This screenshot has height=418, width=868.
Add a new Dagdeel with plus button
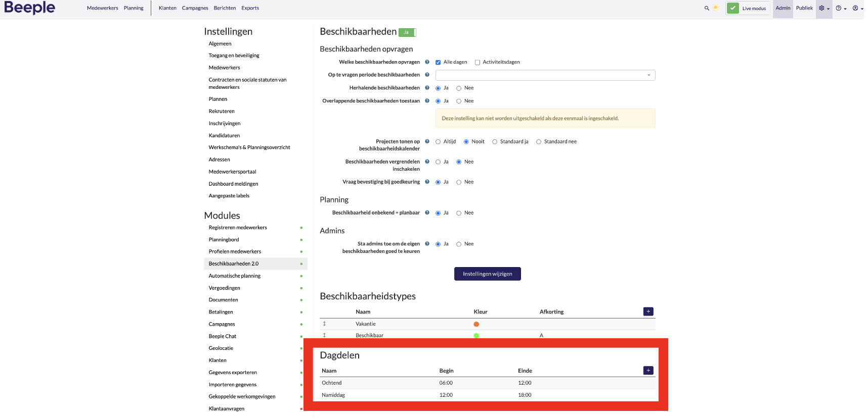(x=648, y=371)
